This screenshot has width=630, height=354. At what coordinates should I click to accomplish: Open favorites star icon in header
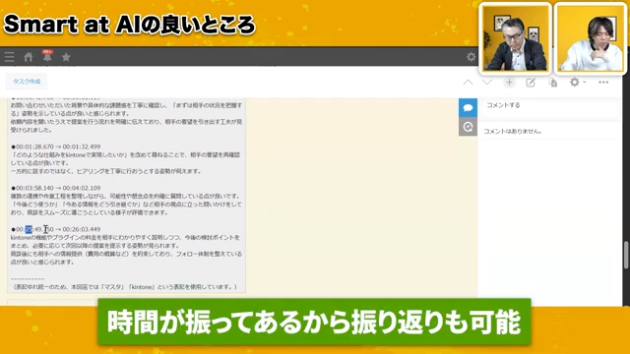click(x=66, y=57)
